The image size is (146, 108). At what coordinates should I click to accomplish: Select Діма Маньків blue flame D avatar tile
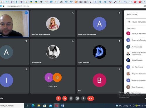coord(99,52)
